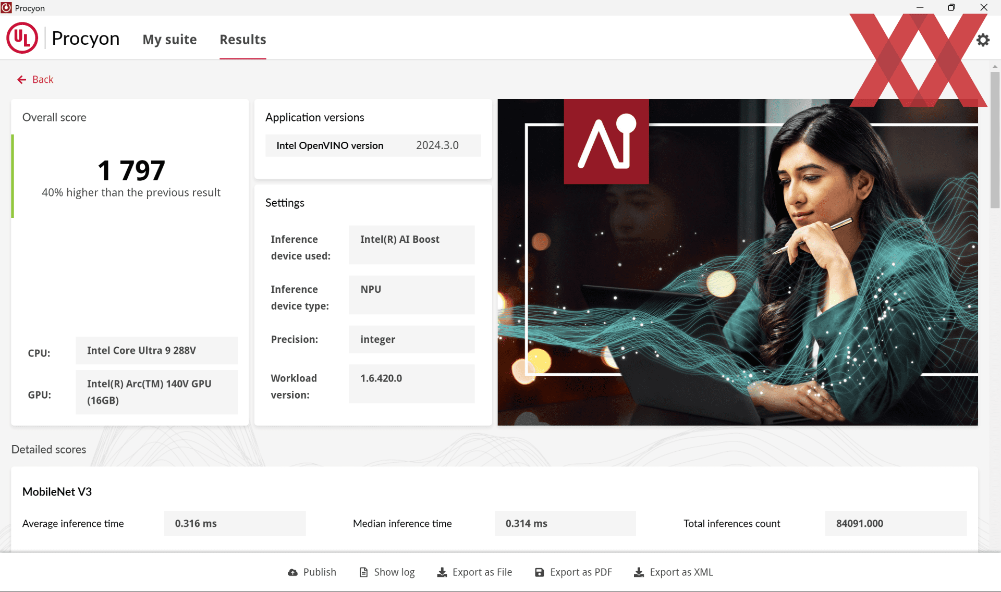Open the settings gear icon

coord(983,40)
